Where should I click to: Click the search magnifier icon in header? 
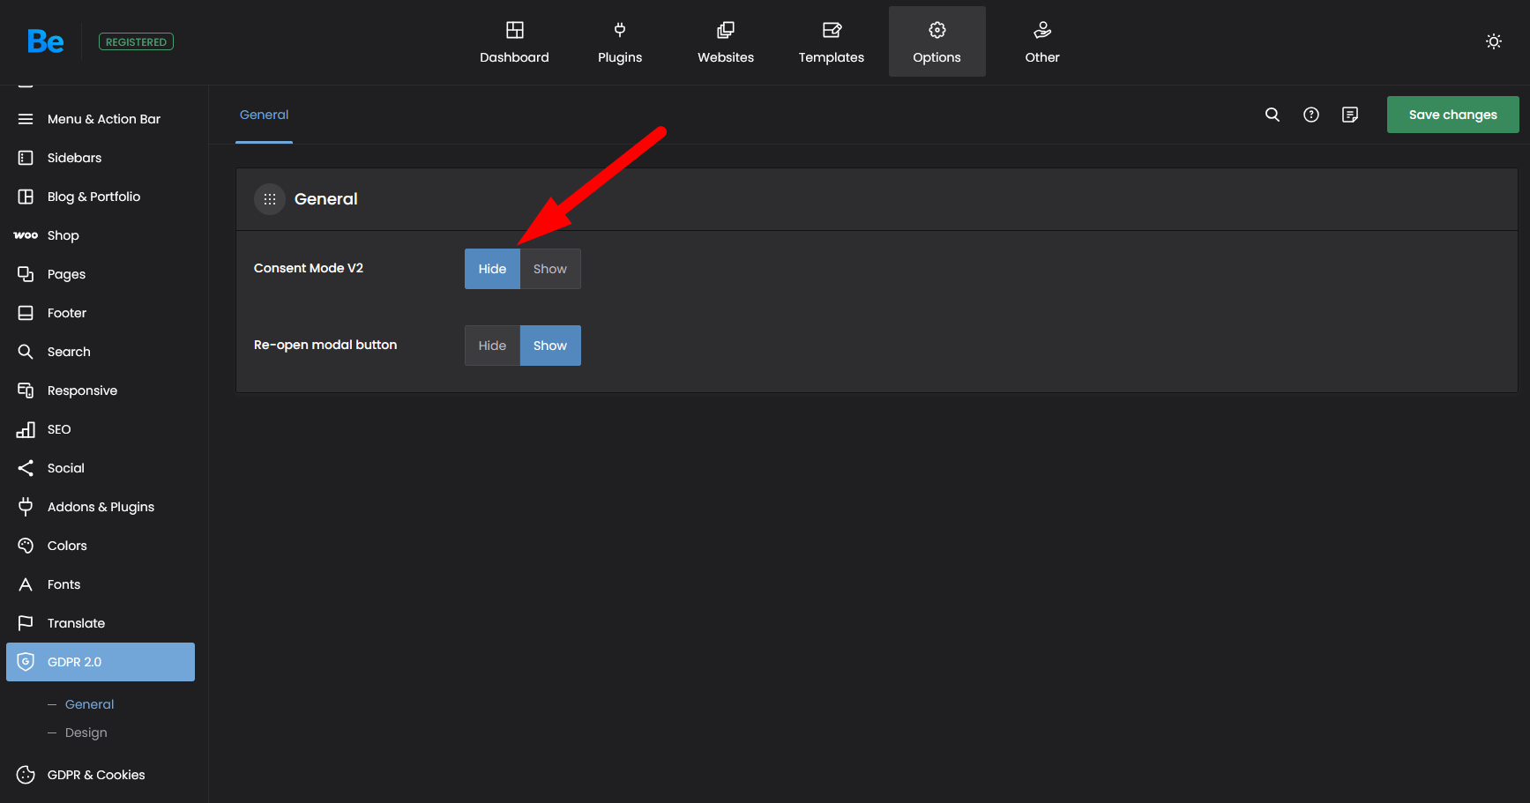[1272, 115]
